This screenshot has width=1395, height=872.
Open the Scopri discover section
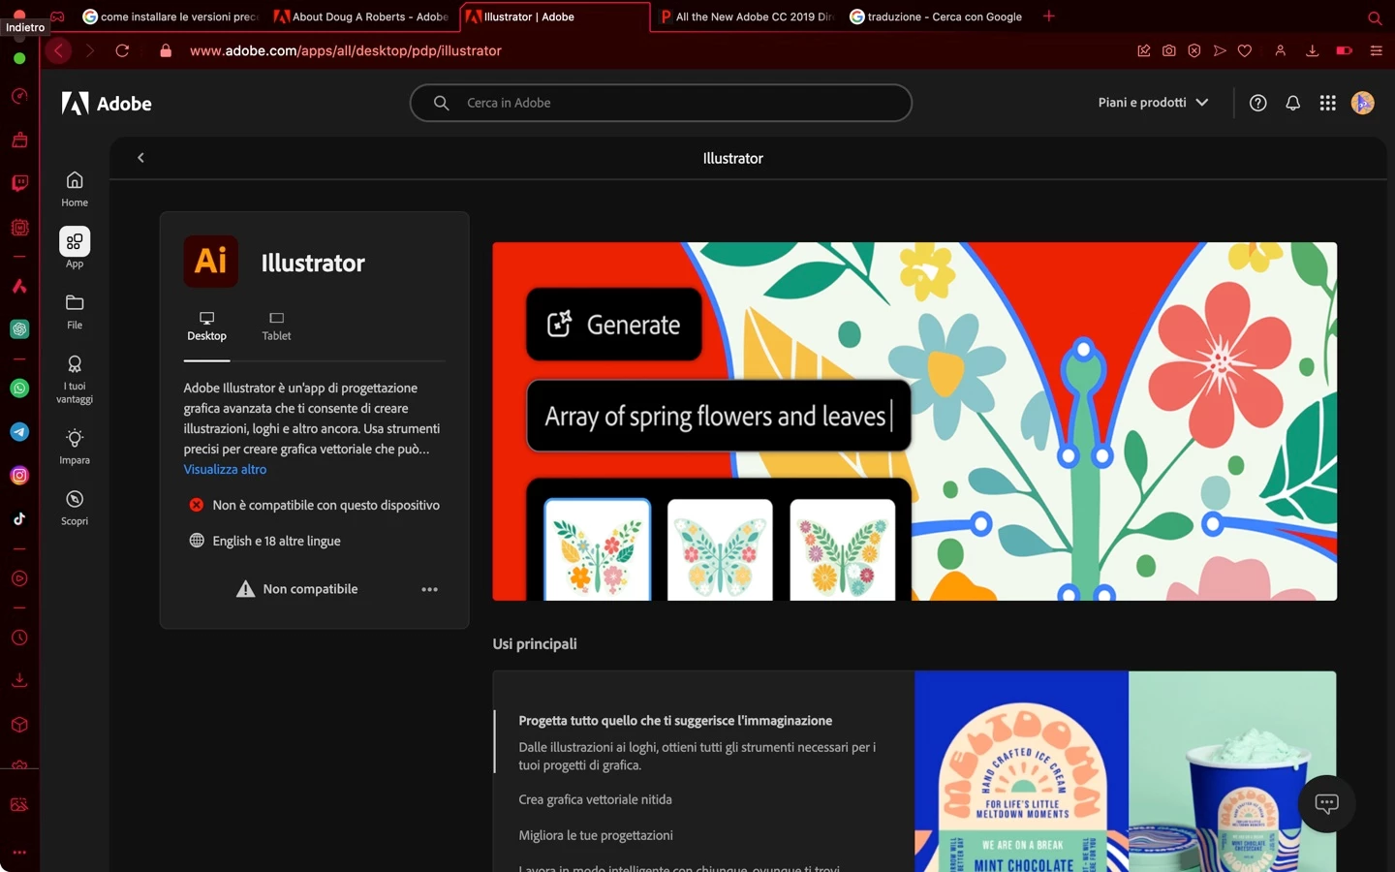75,507
